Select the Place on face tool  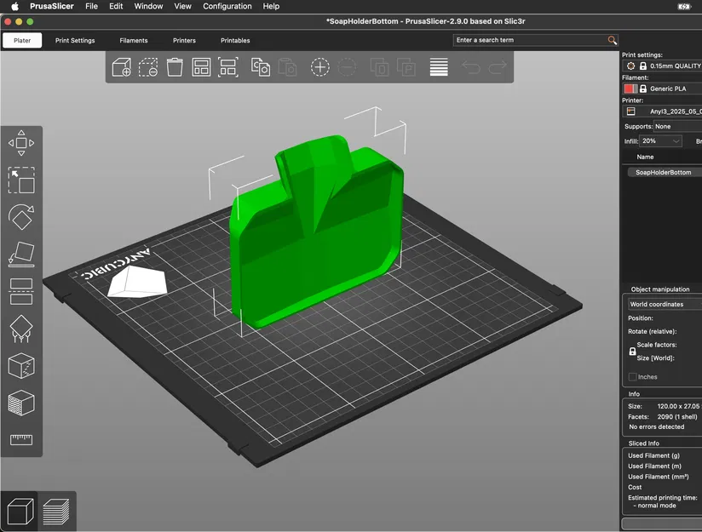coord(21,255)
